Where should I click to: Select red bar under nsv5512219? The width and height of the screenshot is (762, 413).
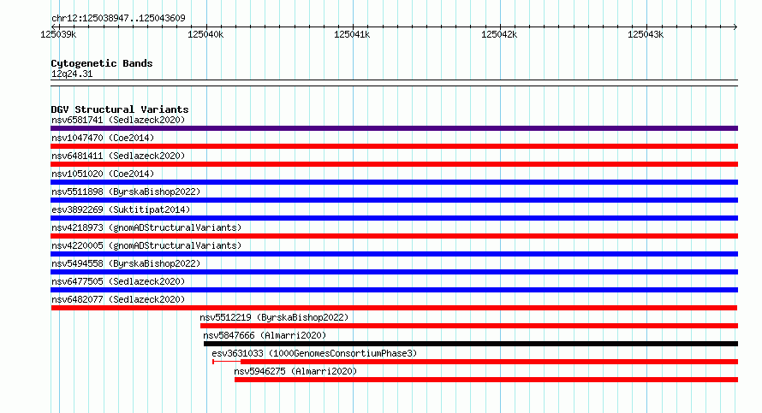[x=469, y=326]
